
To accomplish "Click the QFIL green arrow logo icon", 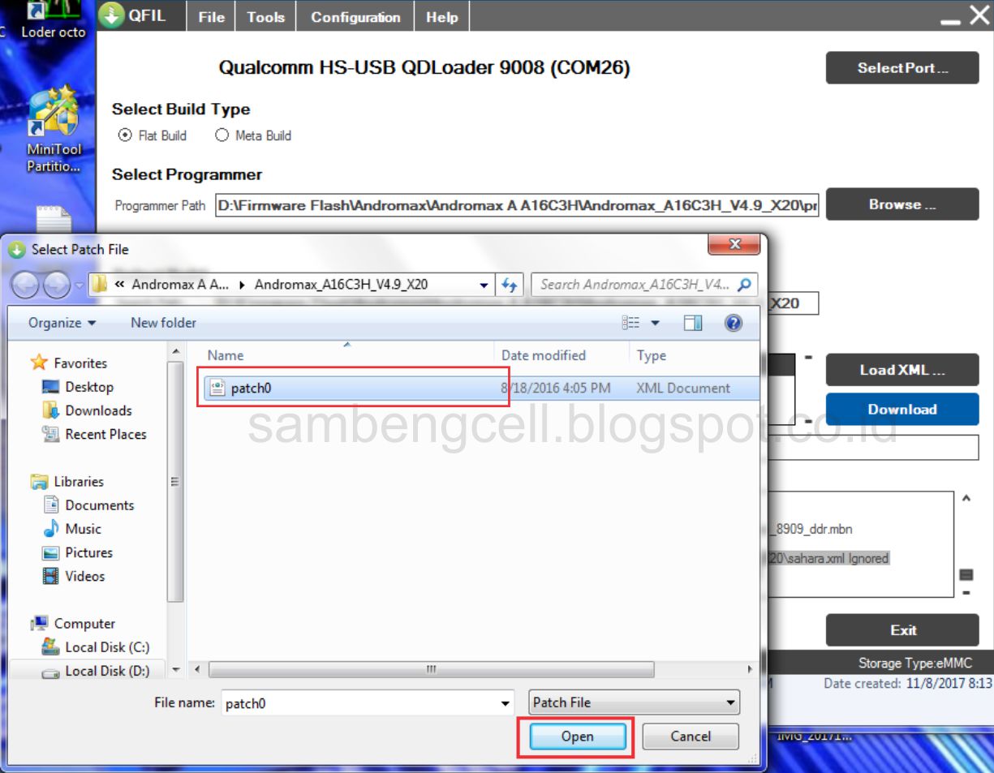I will point(112,15).
